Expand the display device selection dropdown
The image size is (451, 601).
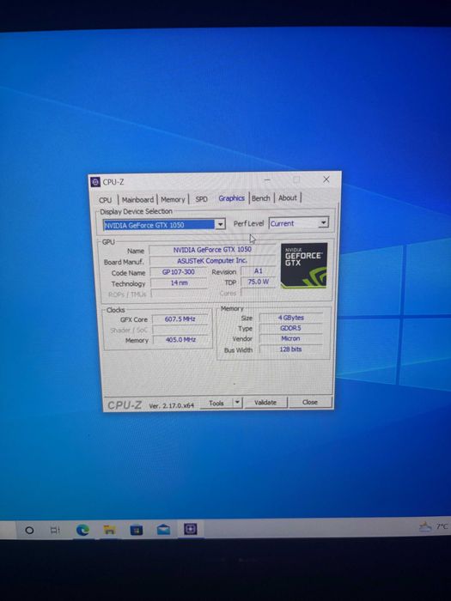220,225
